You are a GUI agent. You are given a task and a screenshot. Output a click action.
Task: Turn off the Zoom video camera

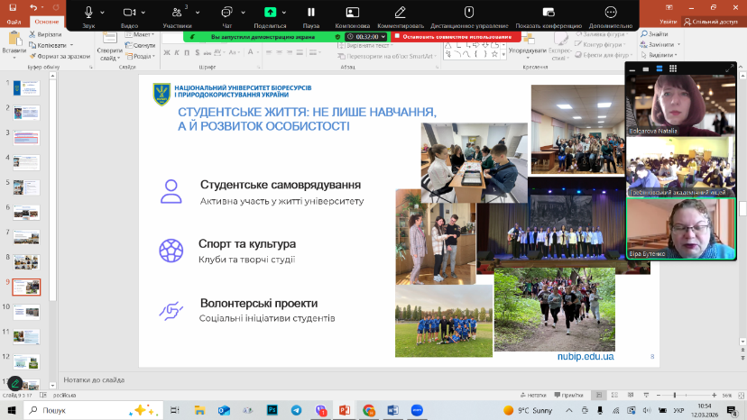tap(129, 12)
